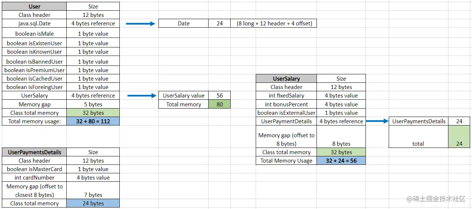The image size is (472, 209).
Task: Select the 'boolean isForeingUser' cell
Action: (34, 87)
